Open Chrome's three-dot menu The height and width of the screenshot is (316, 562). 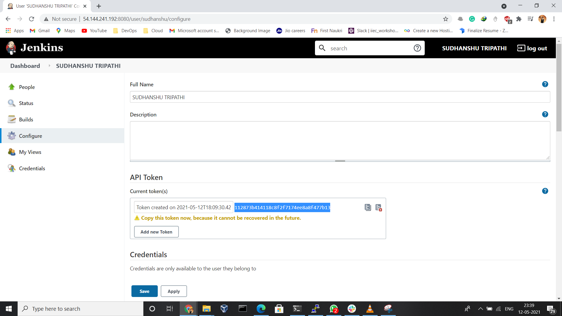554,19
